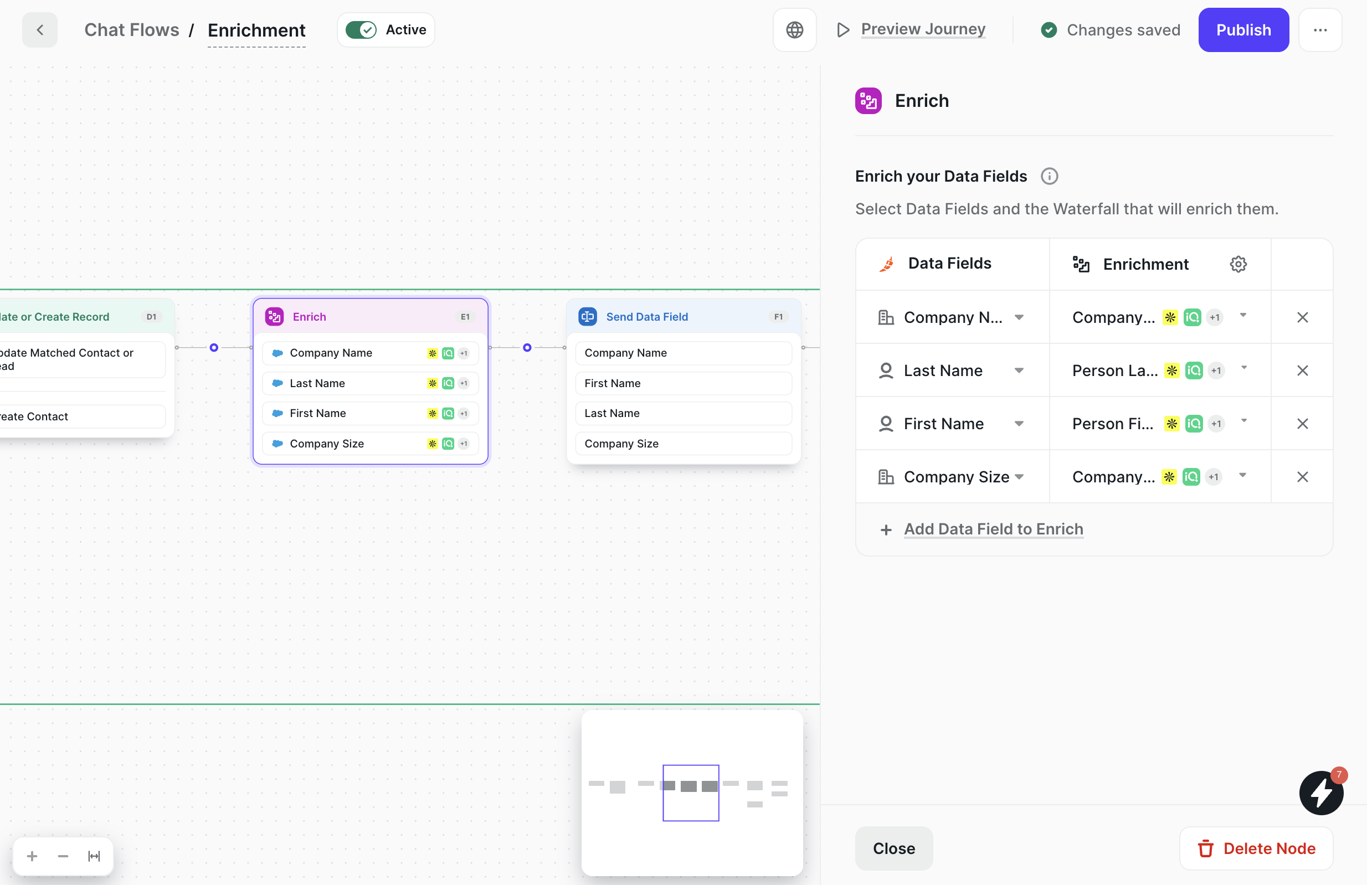1367x885 pixels.
Task: Click the iQ badge on the Person Last Name row
Action: (x=1194, y=371)
